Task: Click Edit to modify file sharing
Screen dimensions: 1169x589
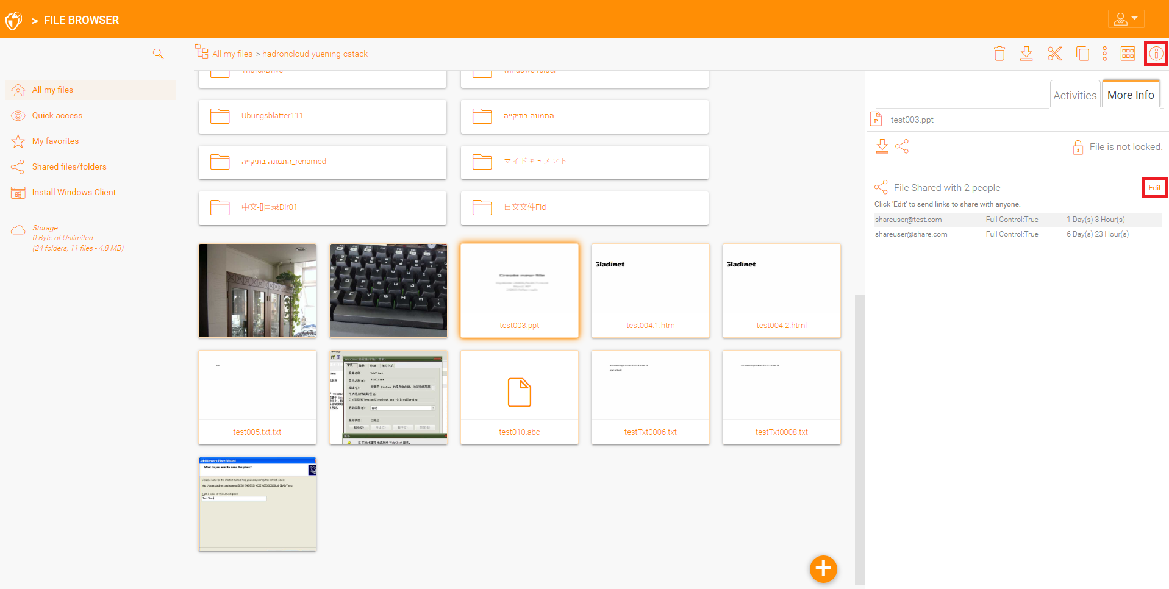Action: pyautogui.click(x=1154, y=188)
